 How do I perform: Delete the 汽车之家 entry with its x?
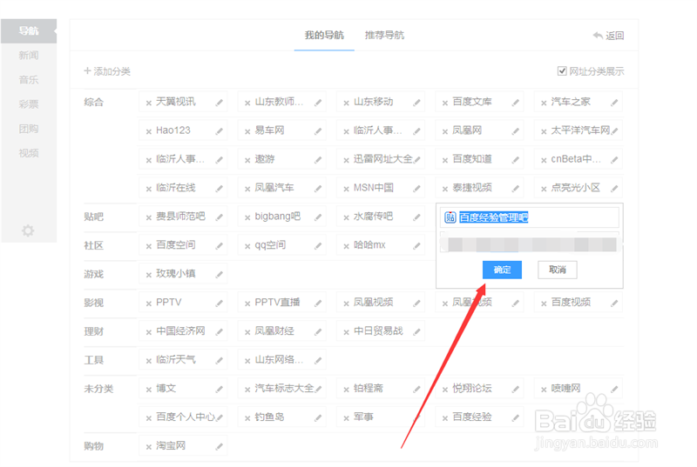[544, 103]
